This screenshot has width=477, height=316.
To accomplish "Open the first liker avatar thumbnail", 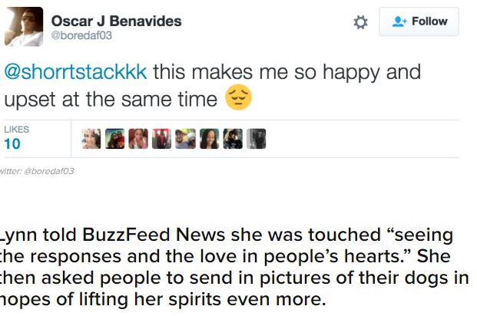I will pyautogui.click(x=91, y=139).
